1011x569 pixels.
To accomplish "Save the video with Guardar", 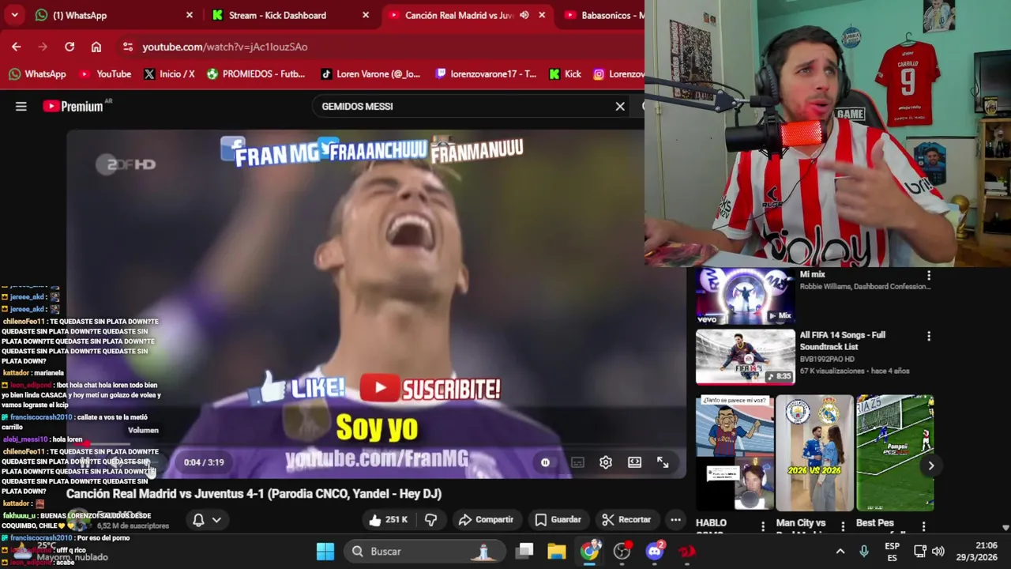I will 558,519.
